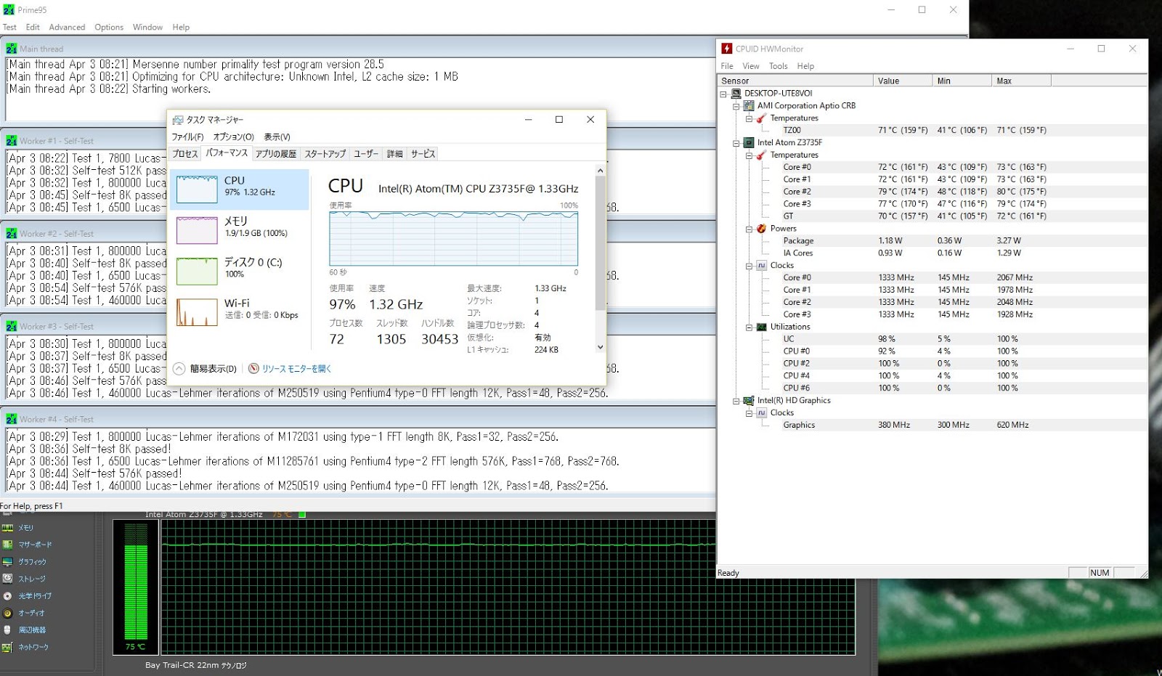Collapse the AMI Corporation Aptio CRB node
This screenshot has height=676, width=1162.
point(736,106)
